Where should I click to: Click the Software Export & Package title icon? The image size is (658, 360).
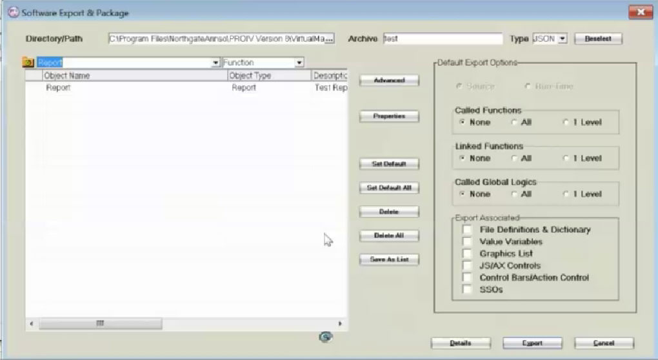coord(14,12)
